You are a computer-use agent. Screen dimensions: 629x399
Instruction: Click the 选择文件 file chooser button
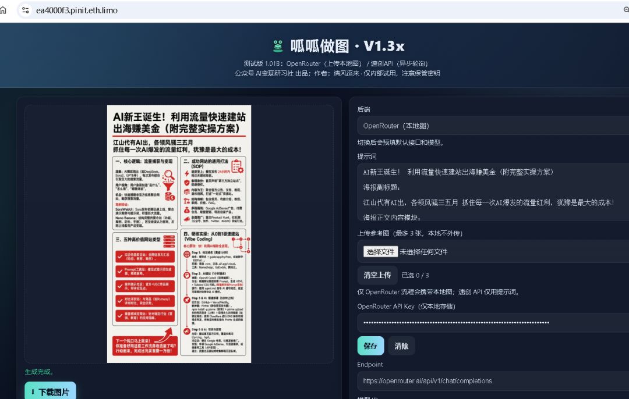click(x=380, y=252)
